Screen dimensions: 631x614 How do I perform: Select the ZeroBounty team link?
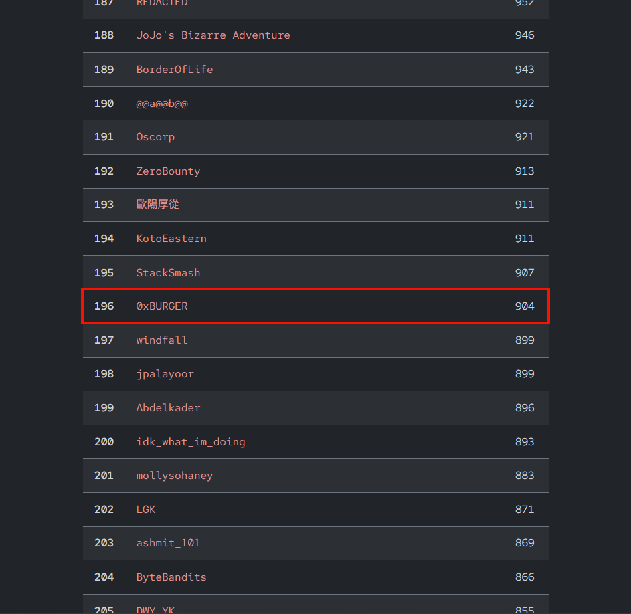coord(168,171)
